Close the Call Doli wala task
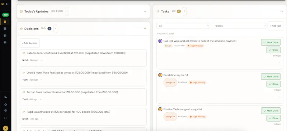The height and width of the screenshot is (131, 287). click(x=273, y=50)
